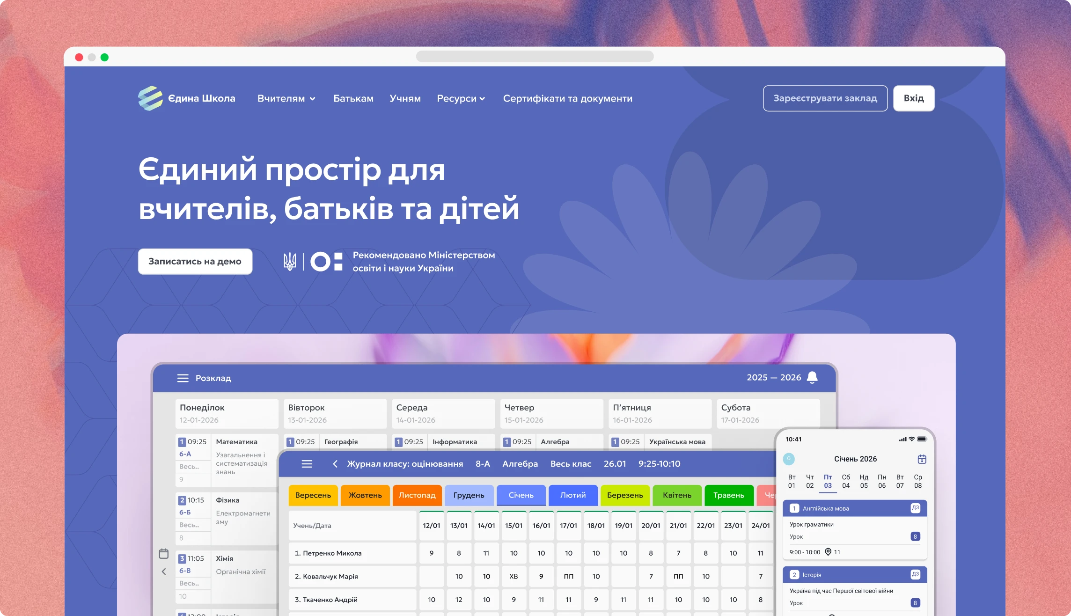Screen dimensions: 1071x616
Task: Click the ДЗ badge on Англійська мова
Action: click(916, 508)
